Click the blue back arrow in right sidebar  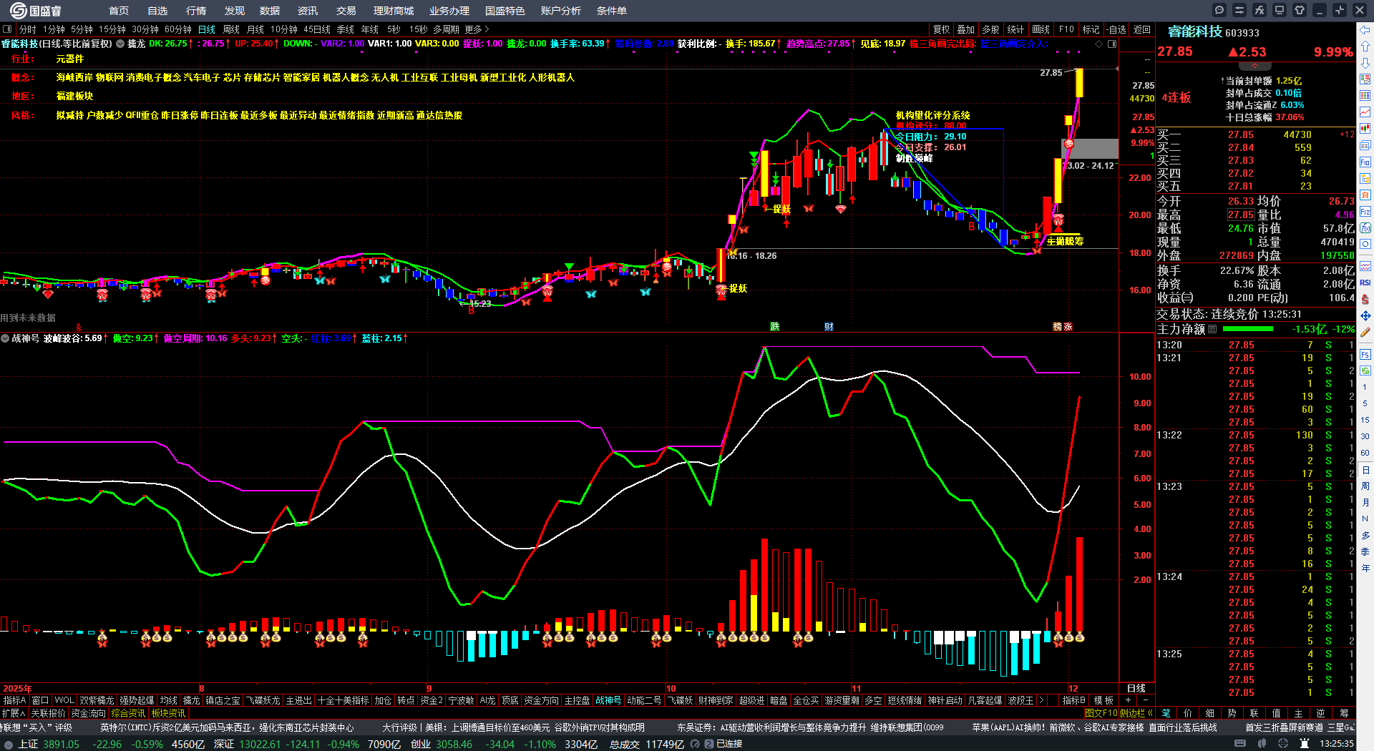pos(1365,30)
